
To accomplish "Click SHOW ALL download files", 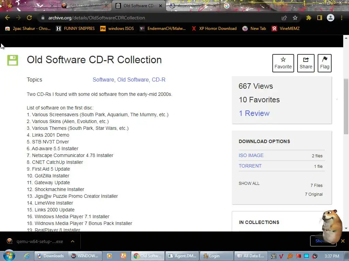I will pyautogui.click(x=249, y=183).
